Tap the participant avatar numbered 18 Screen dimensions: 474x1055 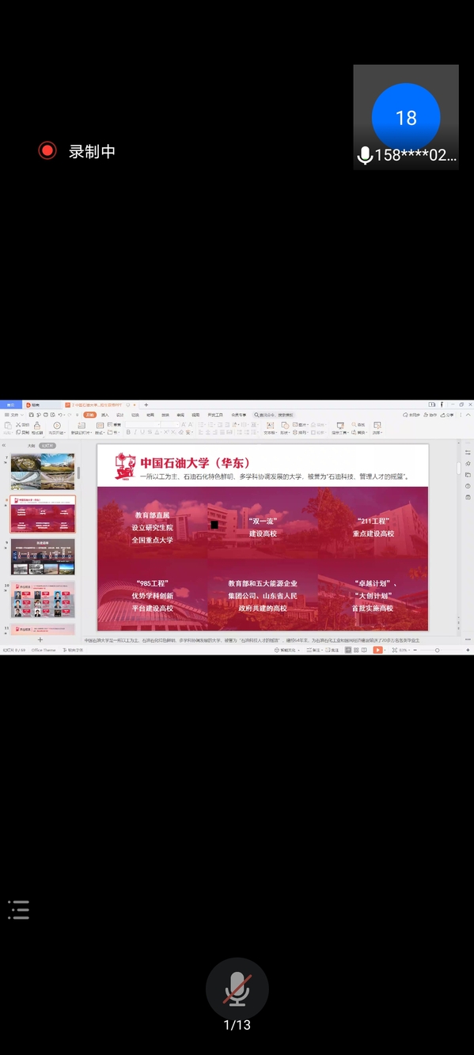tap(406, 117)
